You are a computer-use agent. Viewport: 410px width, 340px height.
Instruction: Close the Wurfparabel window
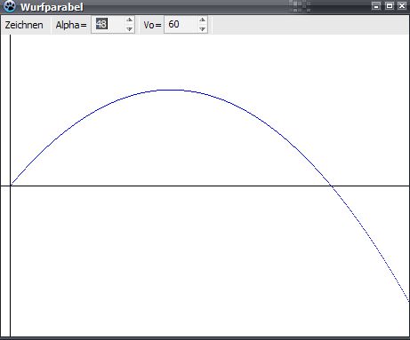[402, 5]
